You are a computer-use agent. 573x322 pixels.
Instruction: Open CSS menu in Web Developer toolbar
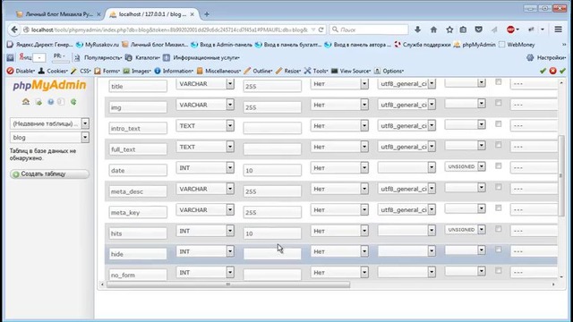[81, 71]
